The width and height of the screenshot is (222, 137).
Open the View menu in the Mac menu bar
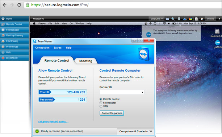[64, 24]
